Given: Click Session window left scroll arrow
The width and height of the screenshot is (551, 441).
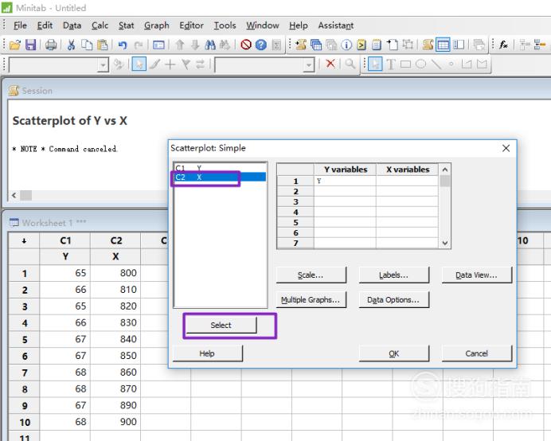Looking at the screenshot, I should tap(14, 195).
